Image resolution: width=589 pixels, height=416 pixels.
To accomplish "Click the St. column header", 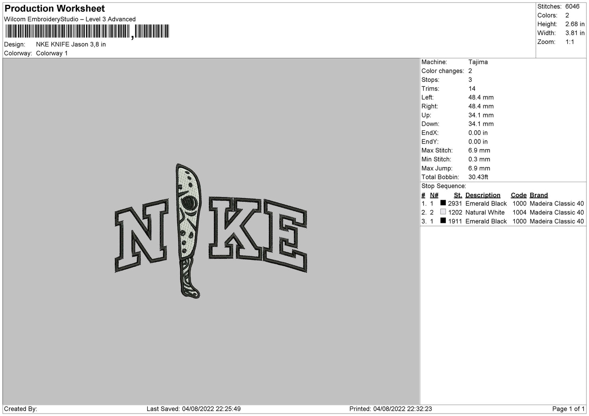I will (458, 195).
